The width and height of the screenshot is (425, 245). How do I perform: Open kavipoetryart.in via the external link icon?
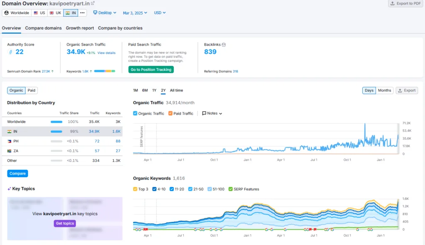tap(92, 3)
